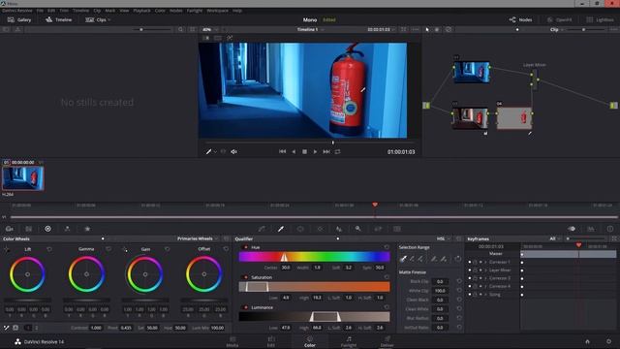This screenshot has width=620, height=349.
Task: Open the Blur palette icon
Action: [x=339, y=229]
